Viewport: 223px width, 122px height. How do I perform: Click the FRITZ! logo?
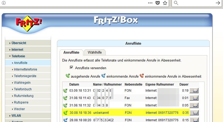pos(29,23)
